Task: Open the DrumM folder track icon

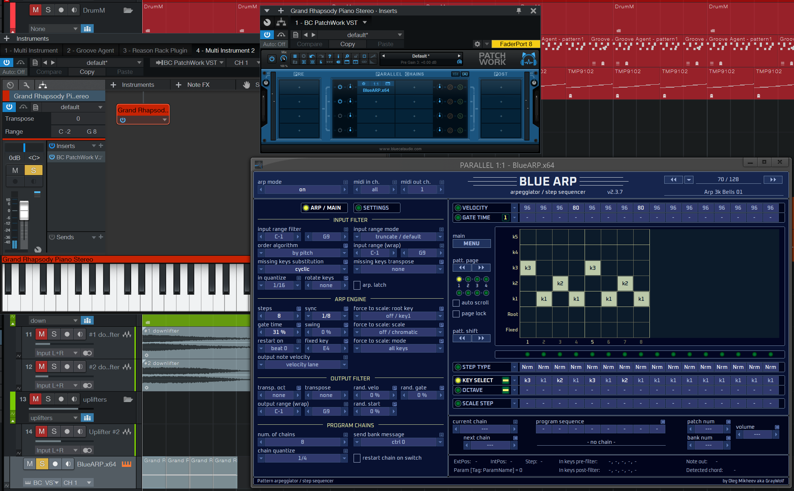Action: pyautogui.click(x=128, y=10)
